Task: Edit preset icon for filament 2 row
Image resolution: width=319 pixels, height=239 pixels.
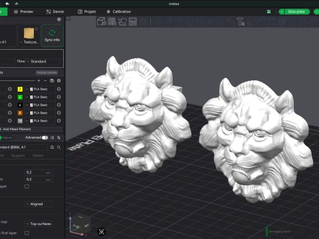Action: coord(59,89)
